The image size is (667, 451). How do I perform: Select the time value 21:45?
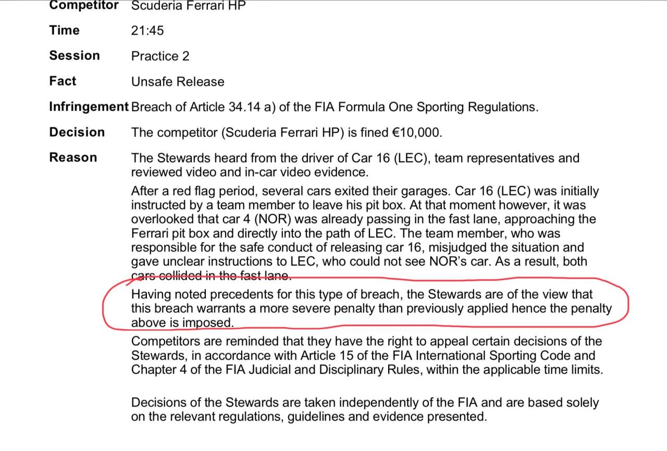click(x=147, y=31)
